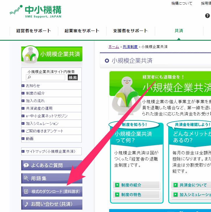211x212 pixels.
Task: Click the green arrow 共済金について link
Action: (193, 185)
